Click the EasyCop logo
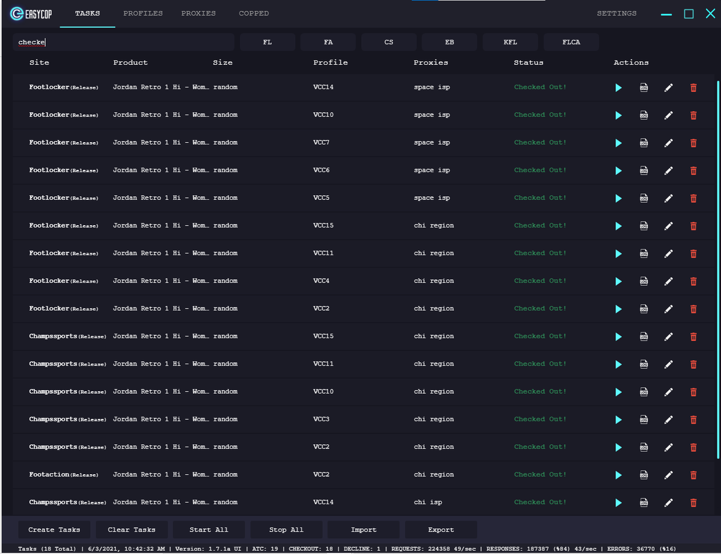 31,13
